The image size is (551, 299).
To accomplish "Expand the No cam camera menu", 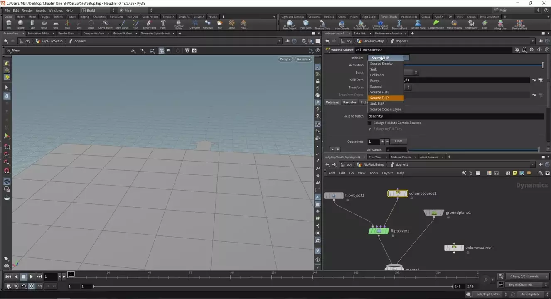I will coord(303,59).
